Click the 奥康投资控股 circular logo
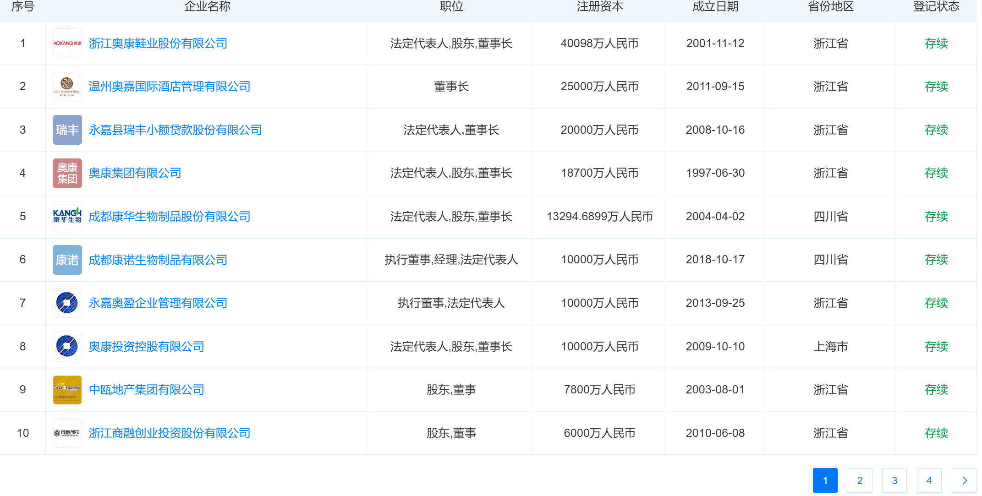982x496 pixels. click(x=67, y=346)
